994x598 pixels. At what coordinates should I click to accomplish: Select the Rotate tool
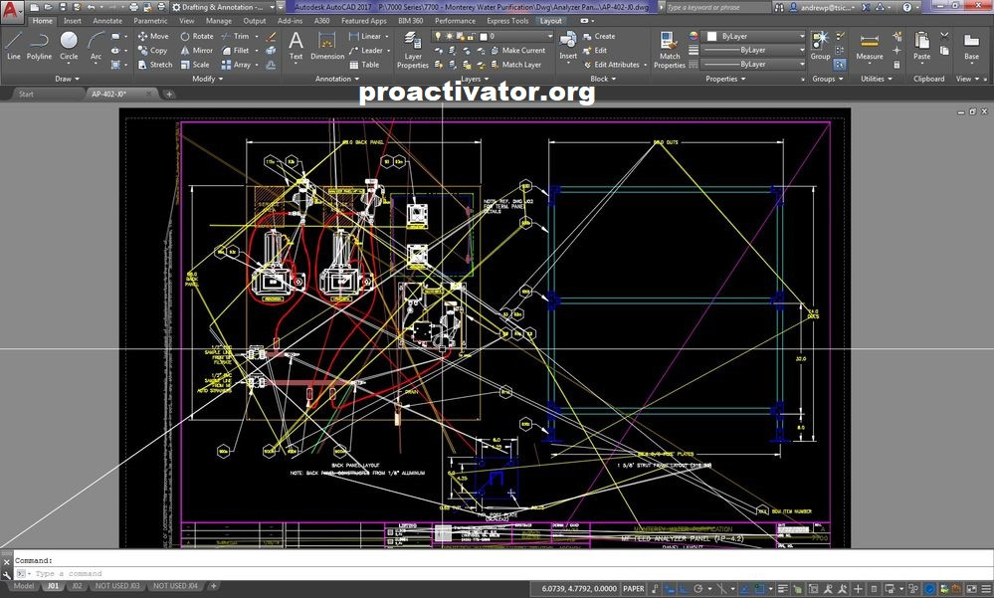(197, 36)
